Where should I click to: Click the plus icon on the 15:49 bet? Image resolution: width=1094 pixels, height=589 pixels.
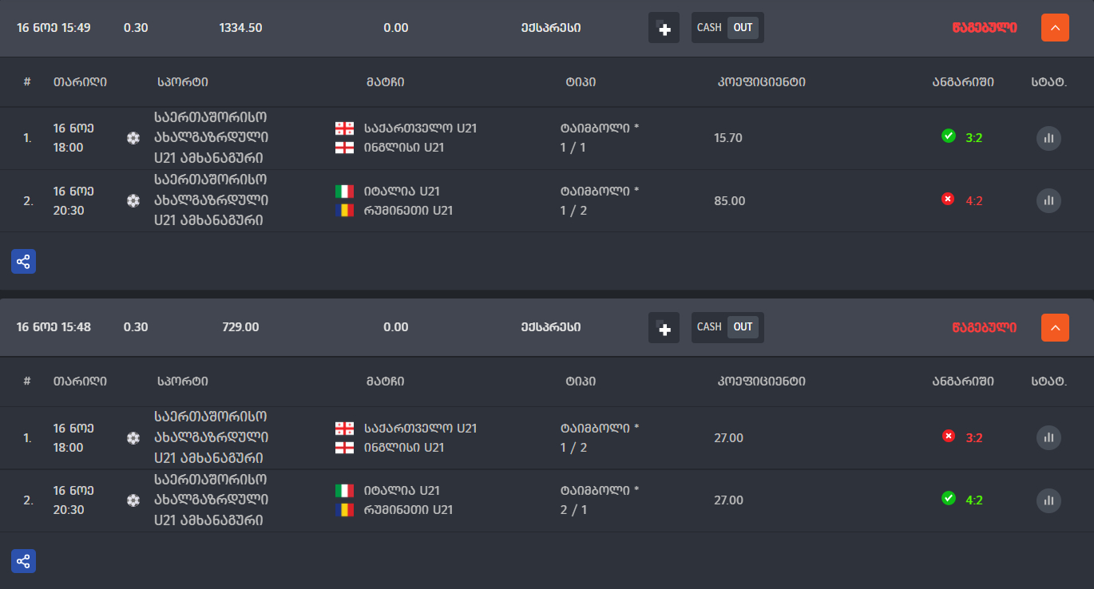click(x=664, y=28)
